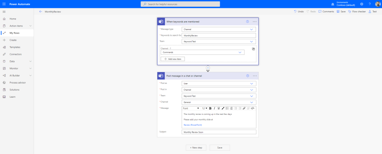Screen dimensions: 382x154
Task: Insert a link in message editor
Action: click(x=244, y=108)
